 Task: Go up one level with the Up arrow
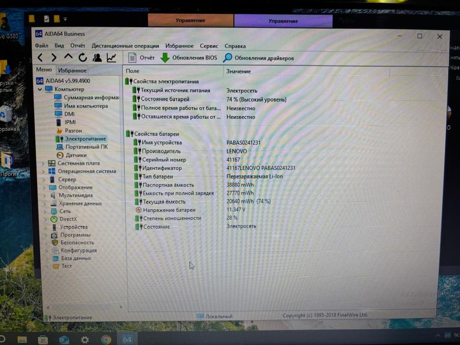tap(69, 57)
